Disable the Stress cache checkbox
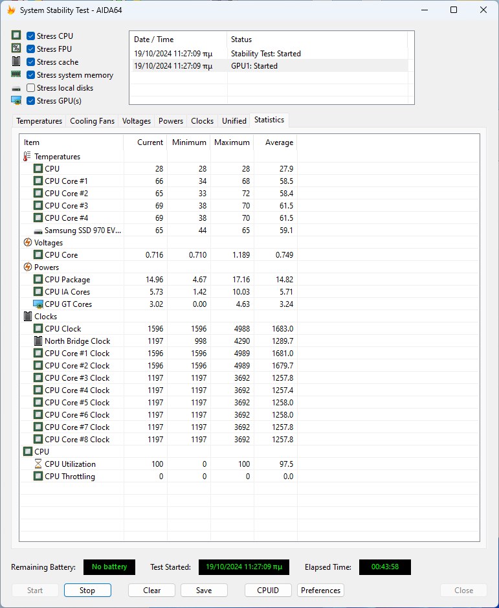This screenshot has height=608, width=499. [x=30, y=62]
